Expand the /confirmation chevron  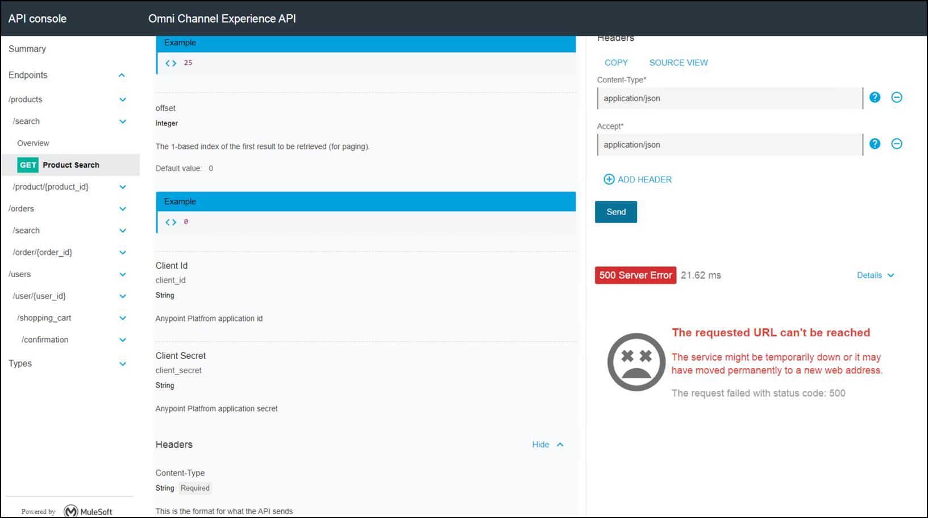pos(123,340)
